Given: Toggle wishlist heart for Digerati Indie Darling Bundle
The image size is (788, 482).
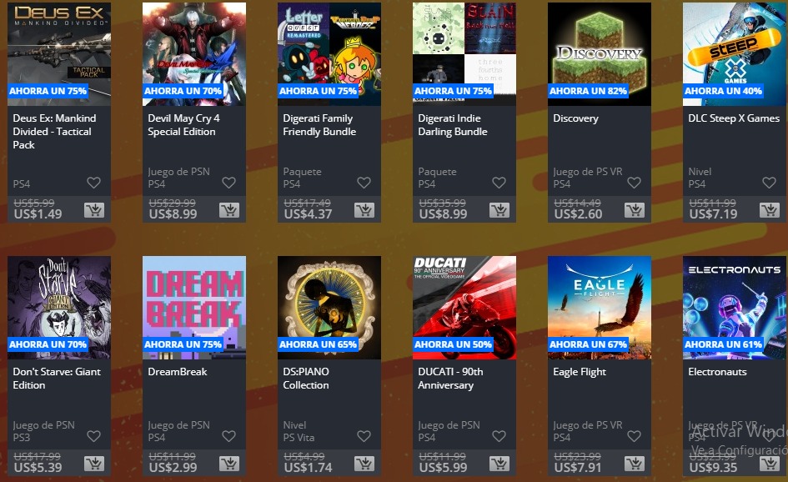Looking at the screenshot, I should point(499,183).
